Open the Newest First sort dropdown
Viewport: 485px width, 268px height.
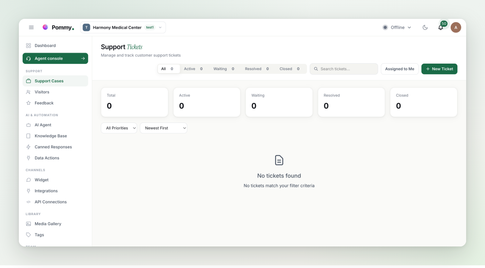tap(163, 128)
